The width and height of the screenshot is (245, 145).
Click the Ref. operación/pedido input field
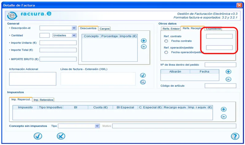[219, 48]
